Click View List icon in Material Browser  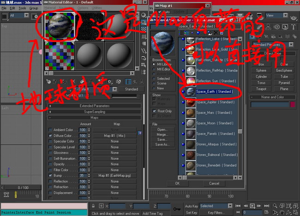tap(180, 33)
